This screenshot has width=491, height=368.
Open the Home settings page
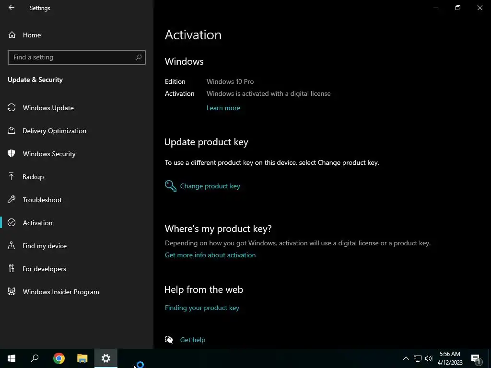coord(77,35)
